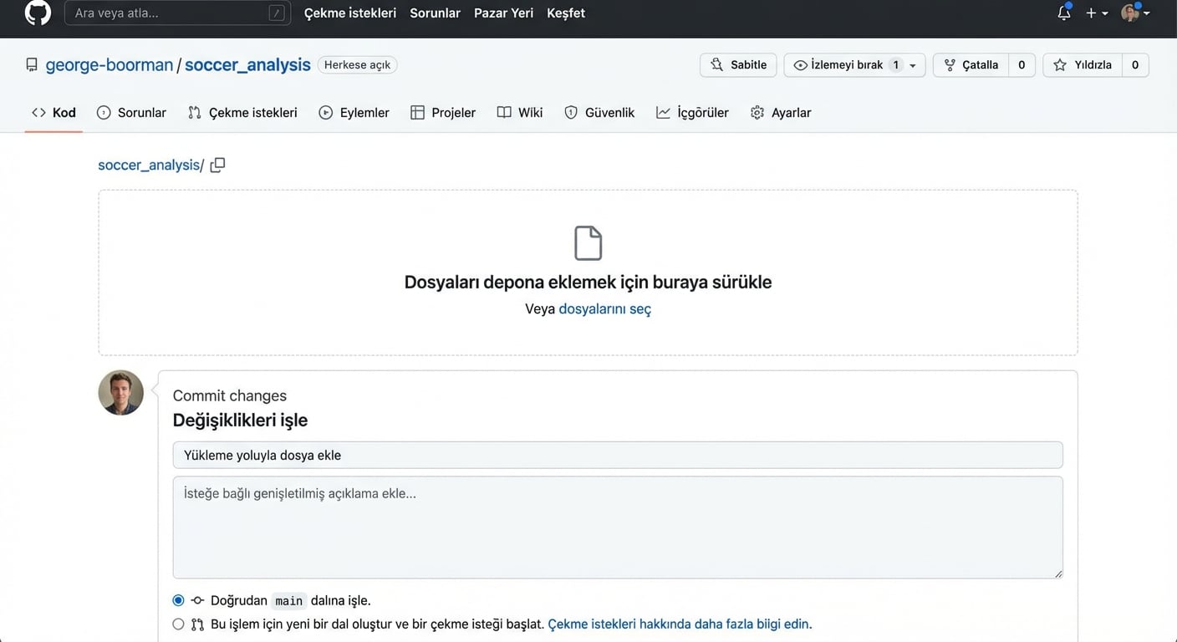Click the fork icon on Çatalla
Viewport: 1177px width, 642px height.
click(x=949, y=64)
